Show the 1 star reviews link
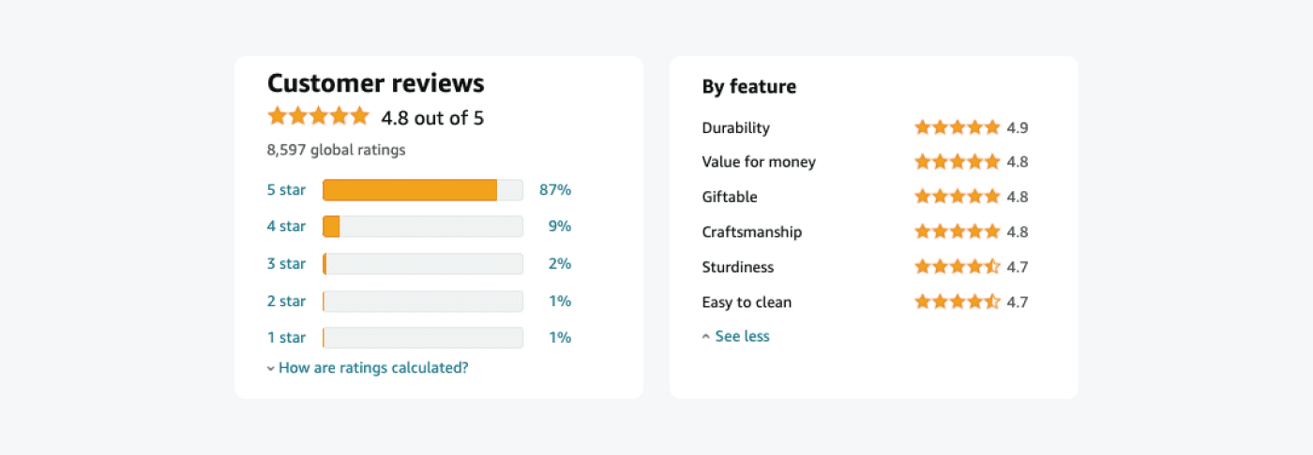The image size is (1313, 455). click(x=286, y=338)
